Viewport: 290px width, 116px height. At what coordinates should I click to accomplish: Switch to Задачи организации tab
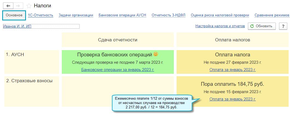(x=76, y=15)
